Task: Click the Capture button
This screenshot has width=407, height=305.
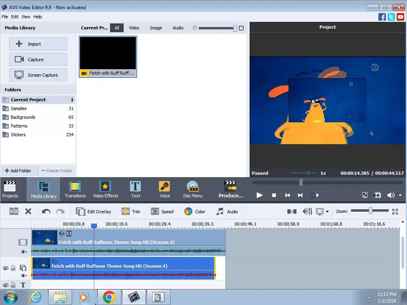Action: click(x=38, y=60)
